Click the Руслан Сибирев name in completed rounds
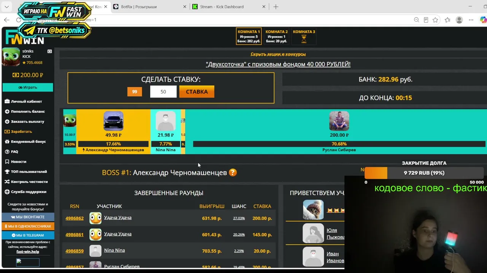 point(122,267)
